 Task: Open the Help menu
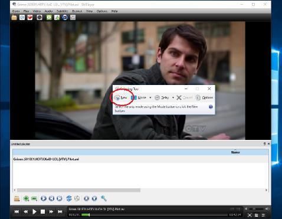click(x=114, y=11)
